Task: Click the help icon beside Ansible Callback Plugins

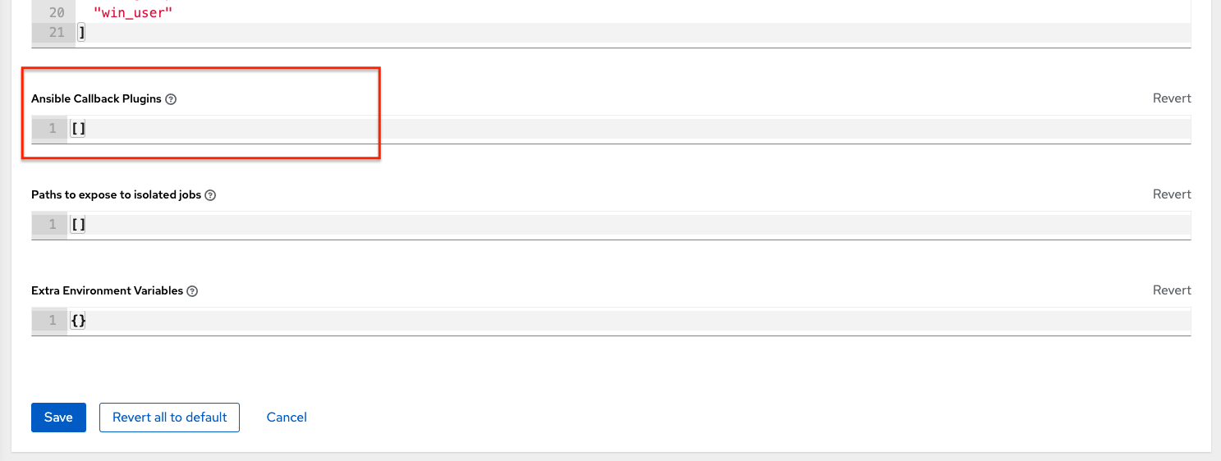Action: pos(171,99)
